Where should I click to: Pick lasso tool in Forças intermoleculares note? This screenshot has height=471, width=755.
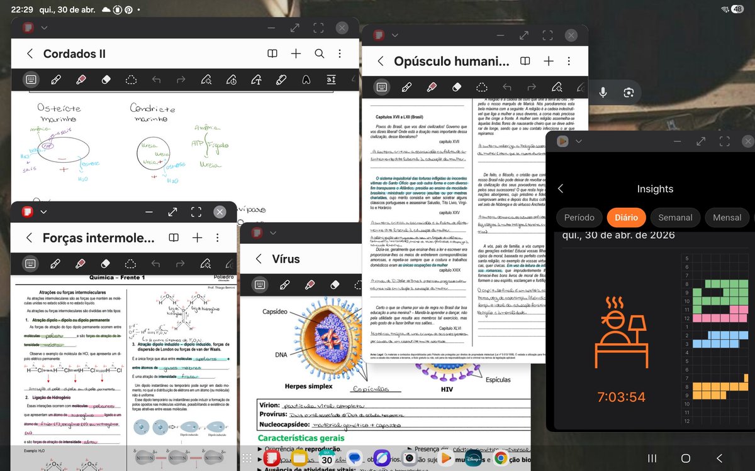coord(131,264)
